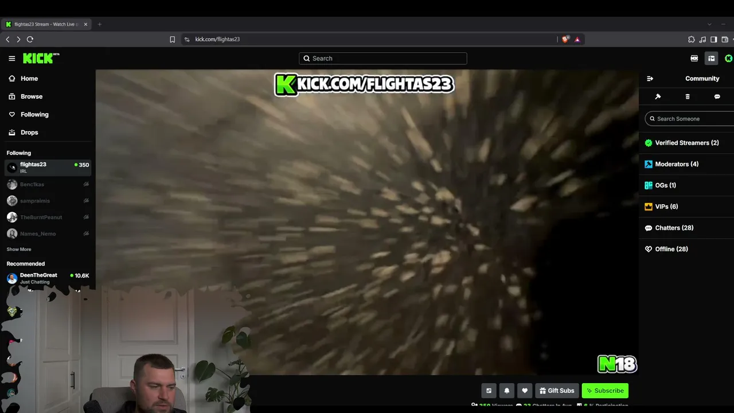Screen dimensions: 734x413
Task: Select the flightas23 Stream browser tab
Action: pos(46,24)
